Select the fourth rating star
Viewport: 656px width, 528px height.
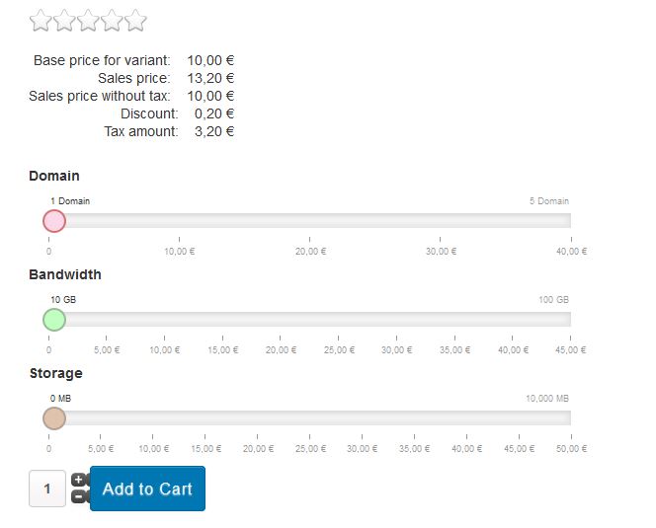(112, 20)
